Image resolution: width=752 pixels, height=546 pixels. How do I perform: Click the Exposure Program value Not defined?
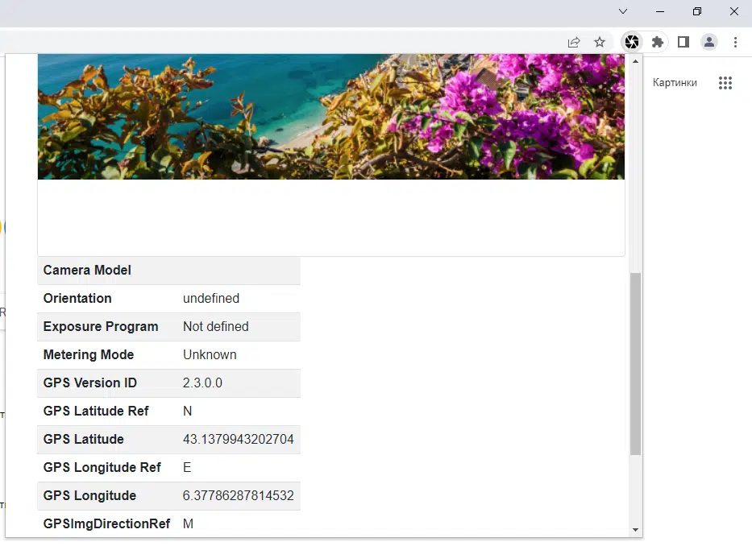(216, 326)
